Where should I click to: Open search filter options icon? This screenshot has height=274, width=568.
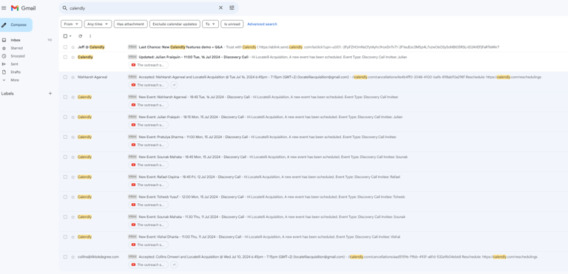231,8
